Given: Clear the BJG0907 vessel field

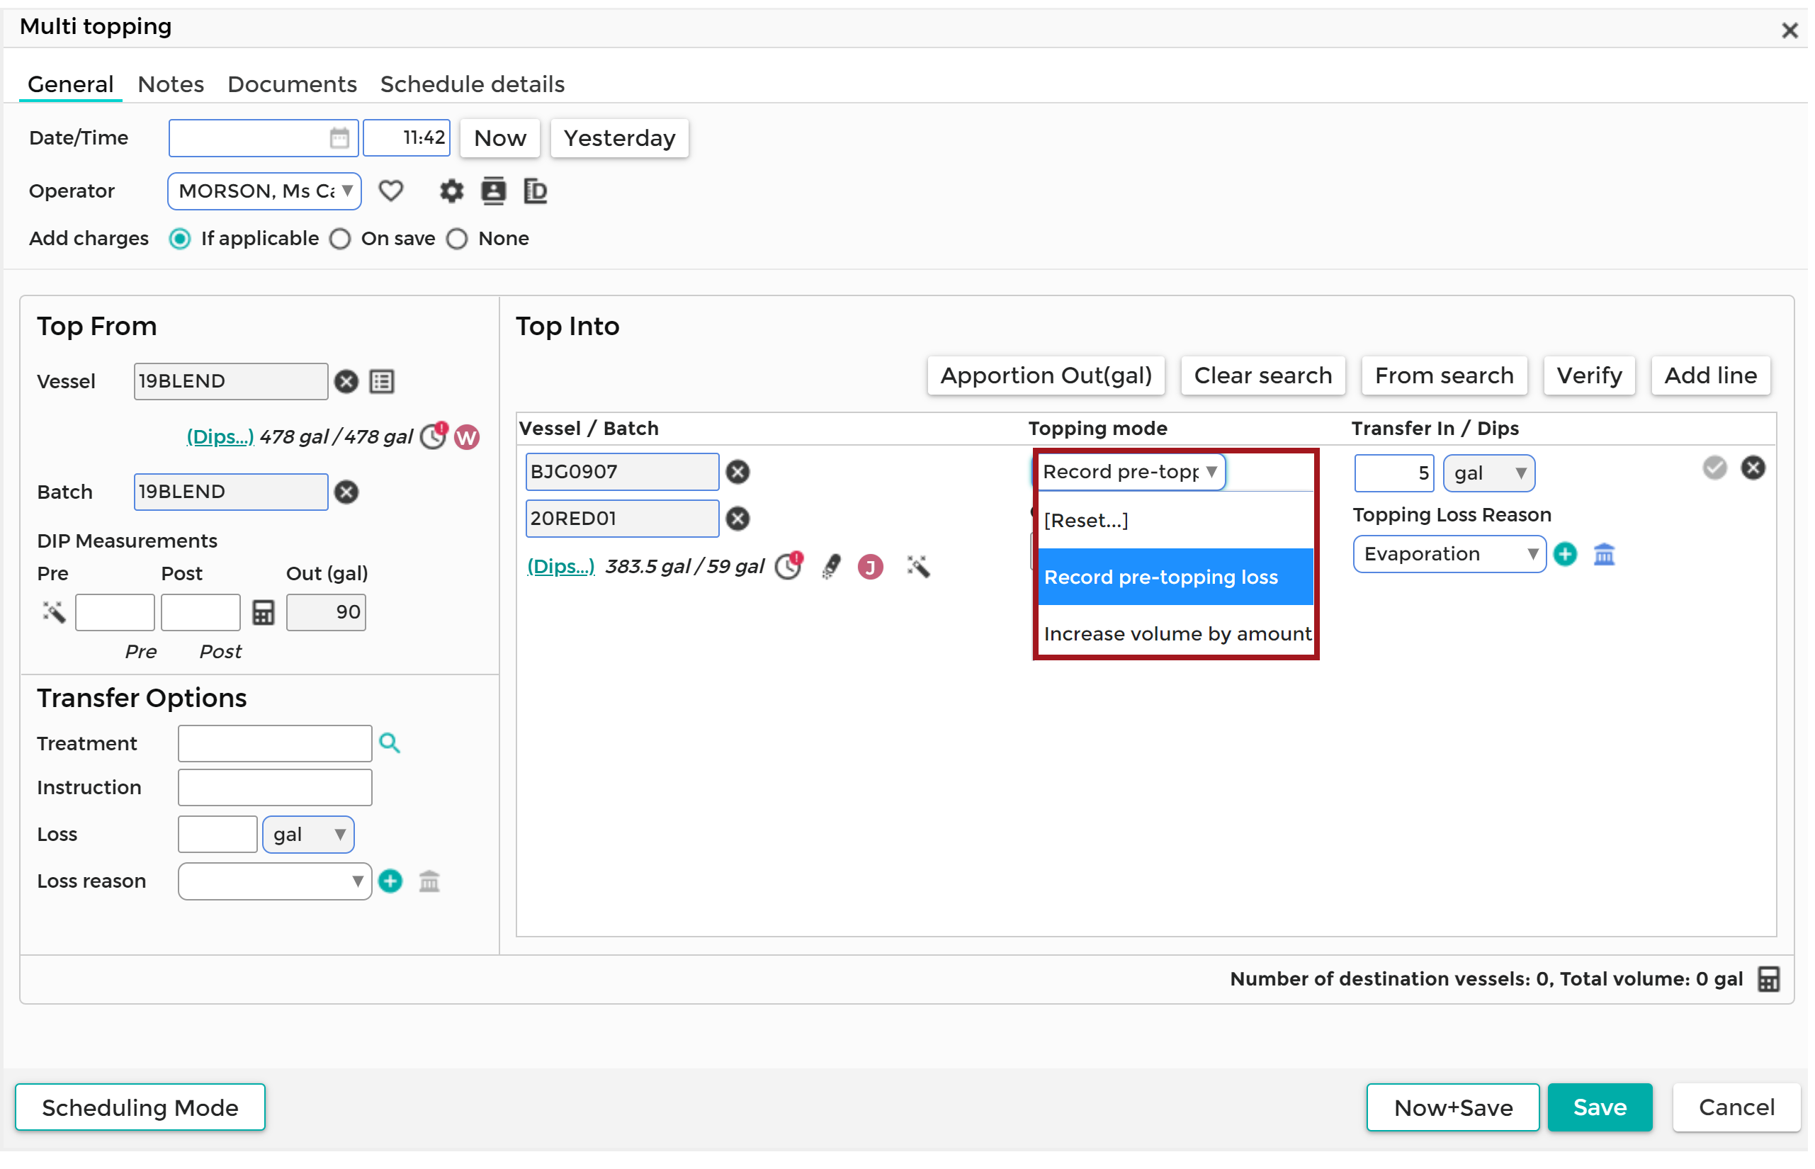Looking at the screenshot, I should pos(740,473).
